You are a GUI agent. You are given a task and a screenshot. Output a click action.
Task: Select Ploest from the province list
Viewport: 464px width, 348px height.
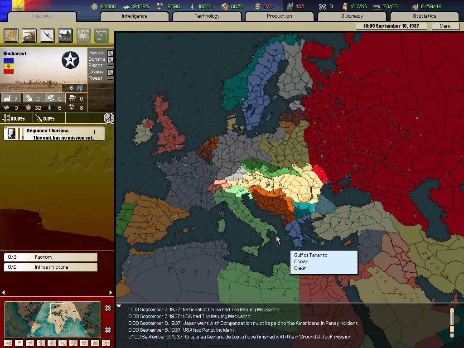tap(96, 78)
